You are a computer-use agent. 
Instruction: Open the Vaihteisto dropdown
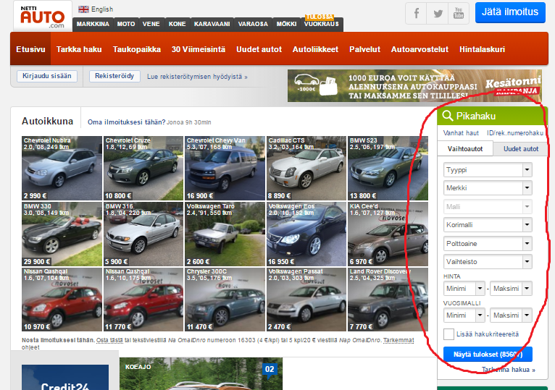click(x=488, y=262)
